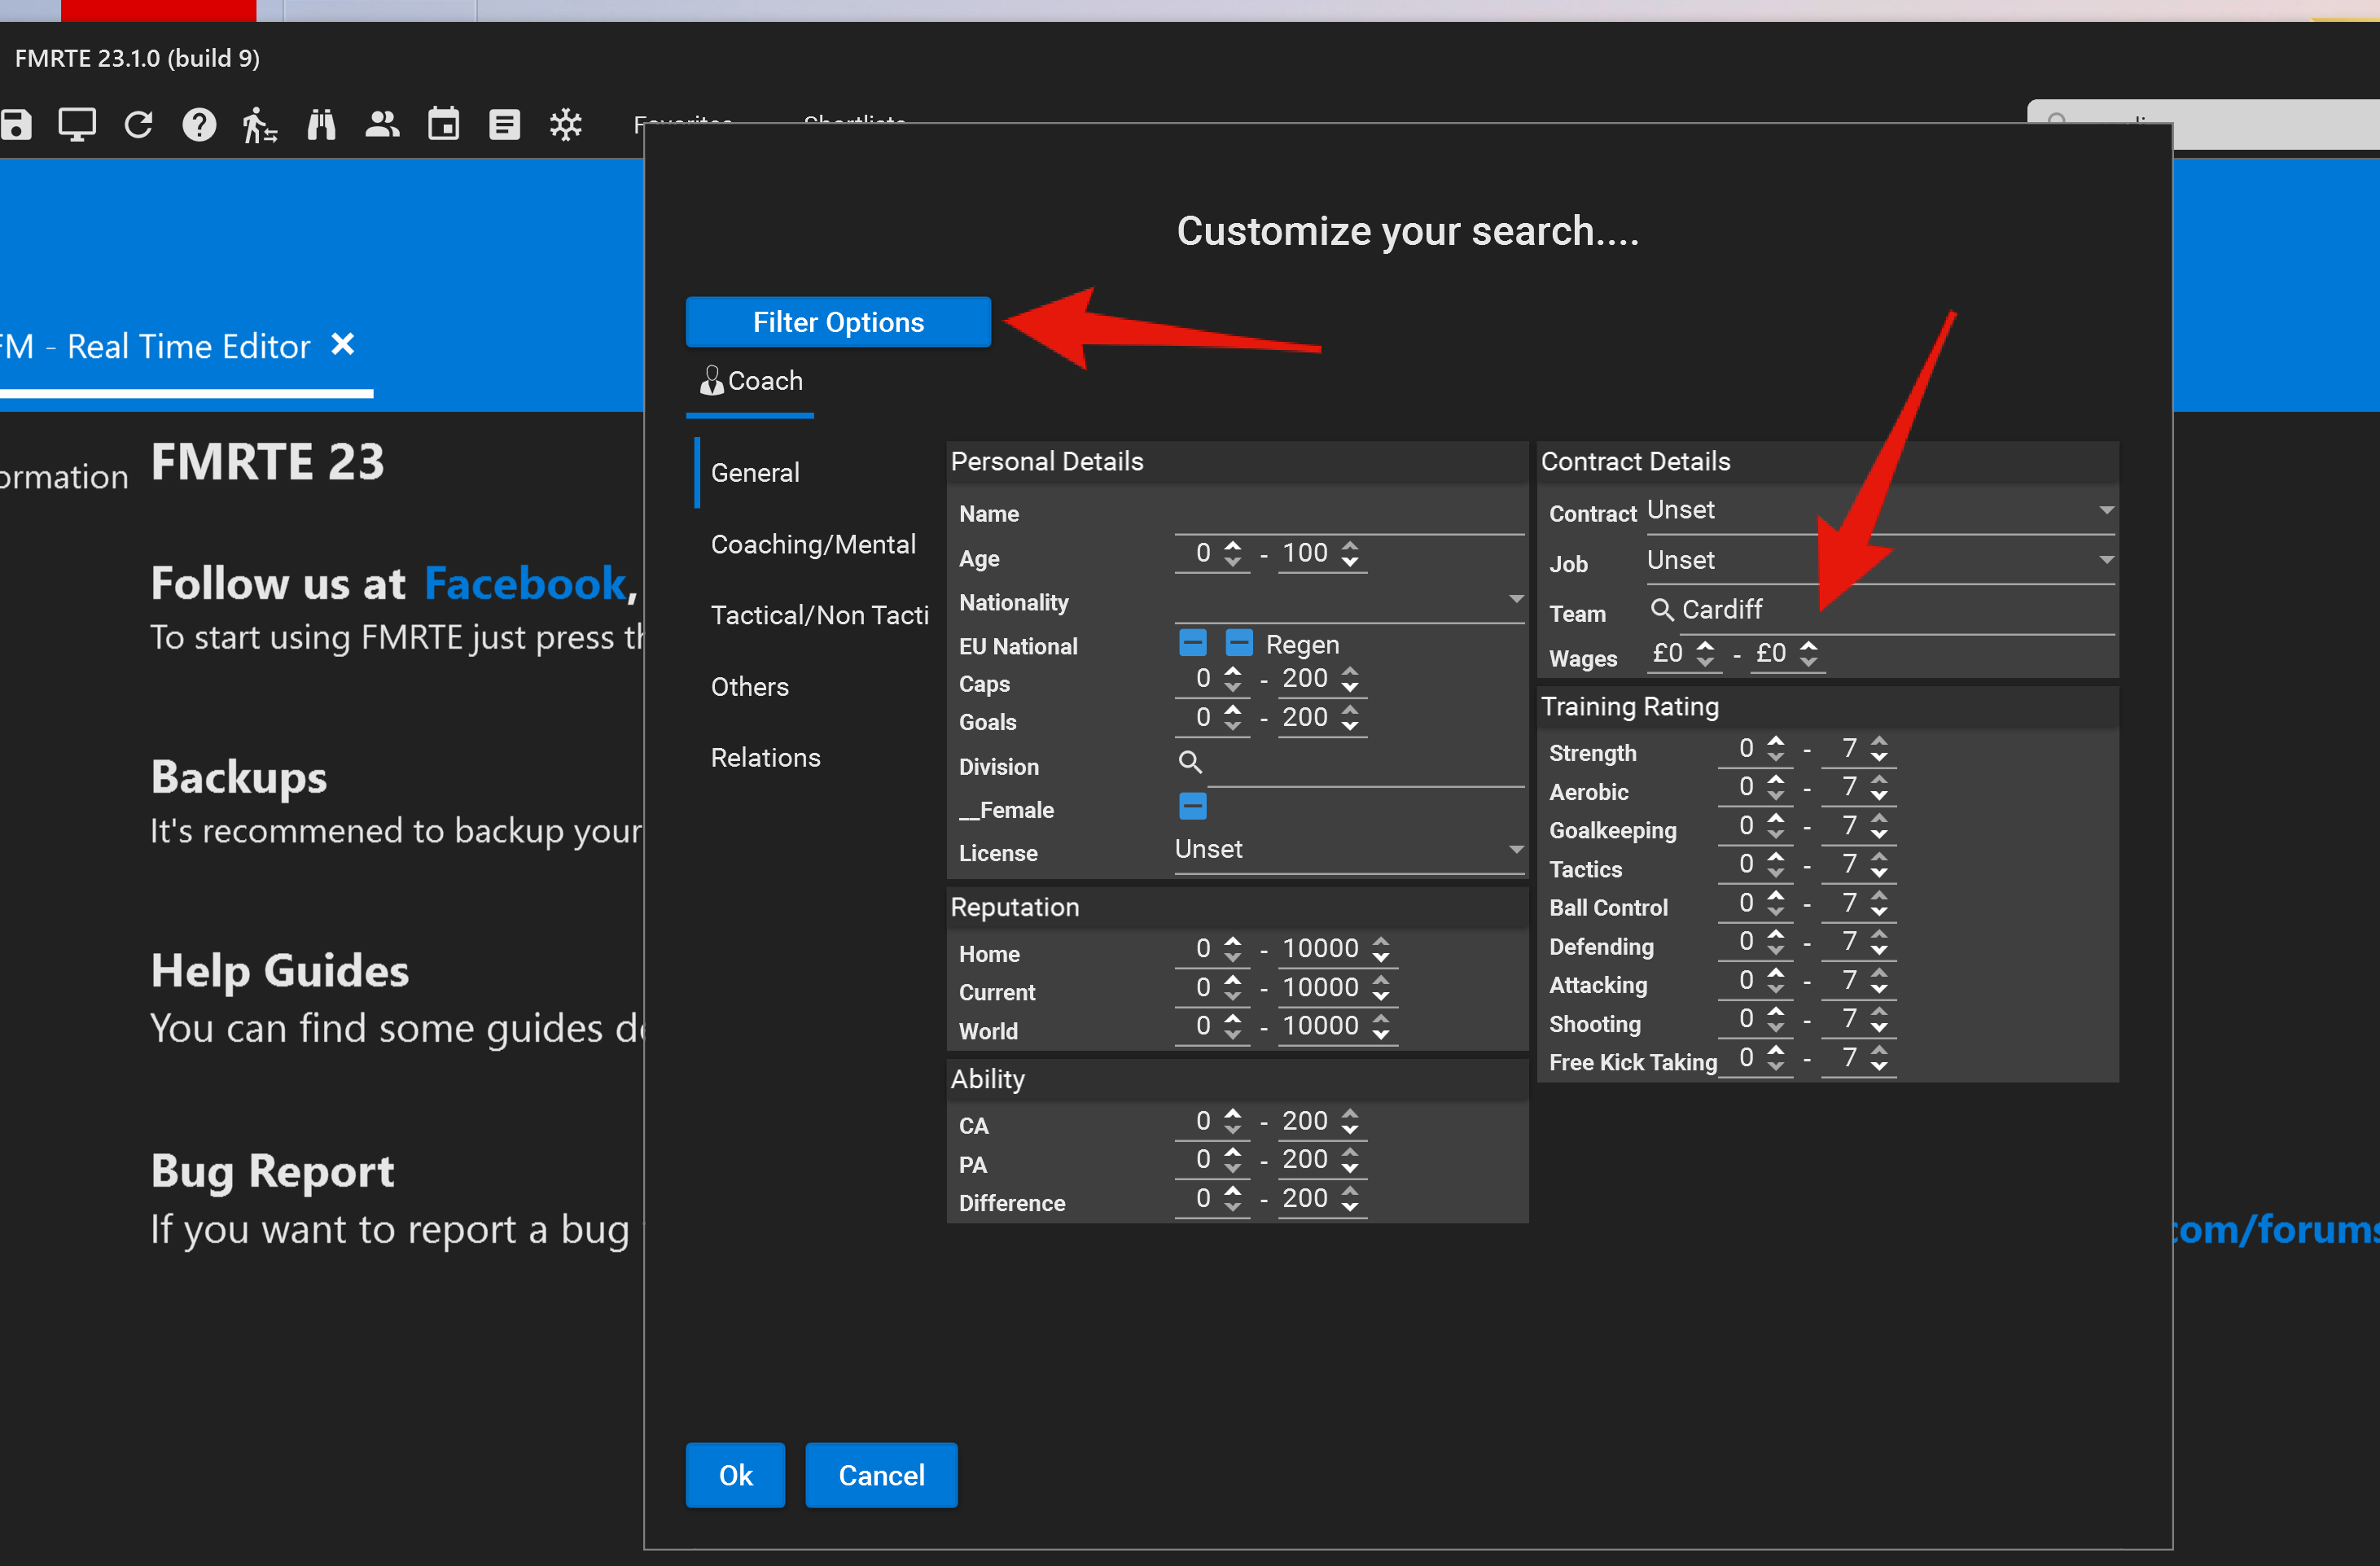Open the Tactical/Non Tactical section
2380x1566 pixels.
[x=819, y=615]
